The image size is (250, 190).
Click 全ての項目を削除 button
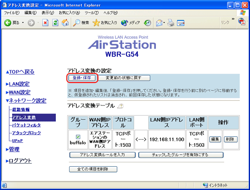tap(93, 169)
